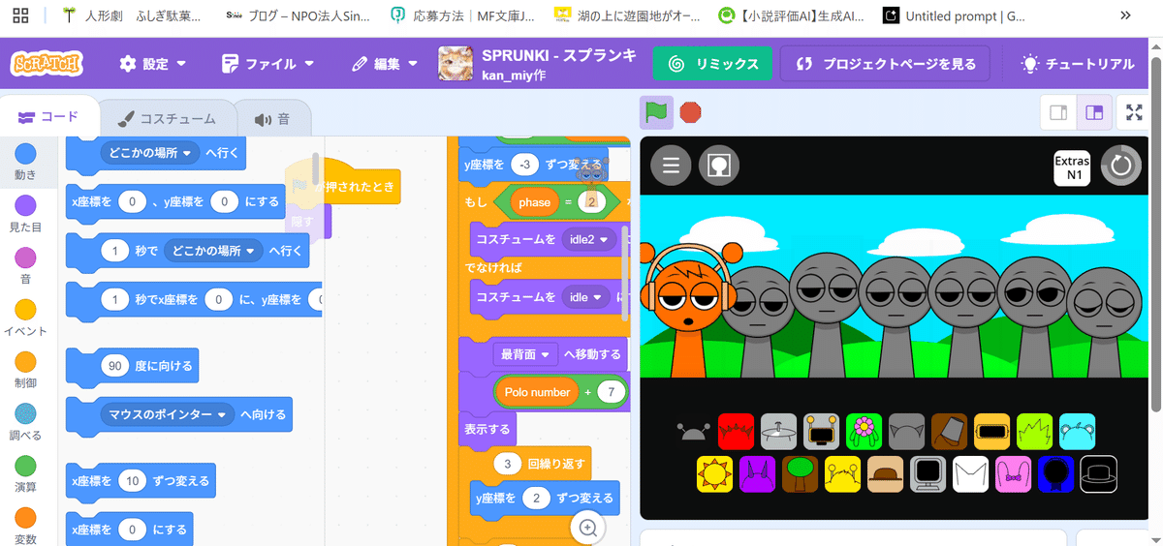Expand the idle costume dropdown
Viewport: 1163px width, 546px height.
(x=585, y=296)
